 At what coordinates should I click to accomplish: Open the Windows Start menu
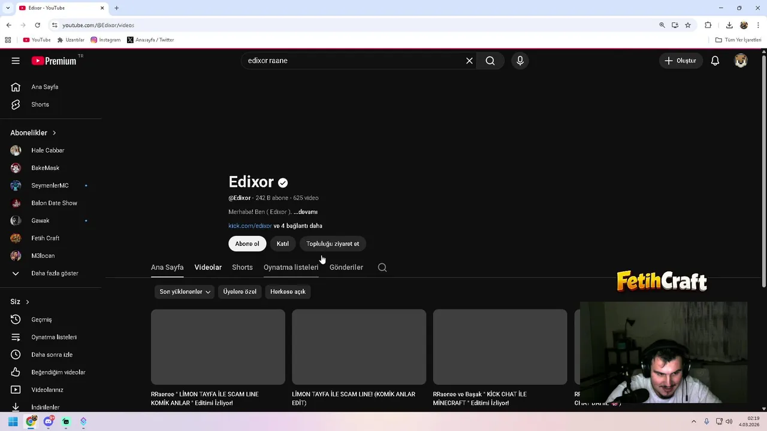tap(13, 421)
